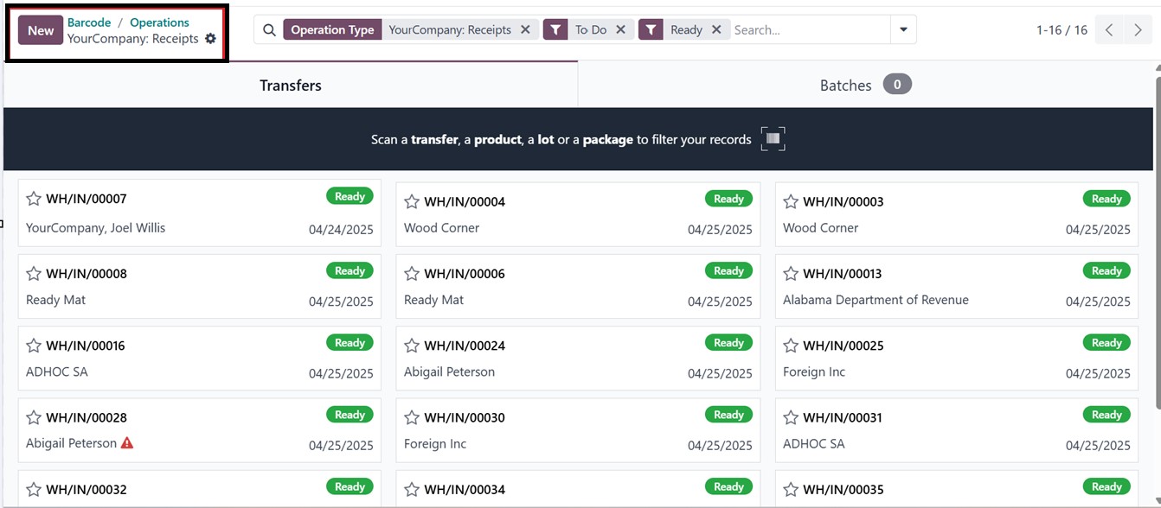Go to Operations breadcrumb link
Screen dimensions: 1161x508
coord(159,22)
